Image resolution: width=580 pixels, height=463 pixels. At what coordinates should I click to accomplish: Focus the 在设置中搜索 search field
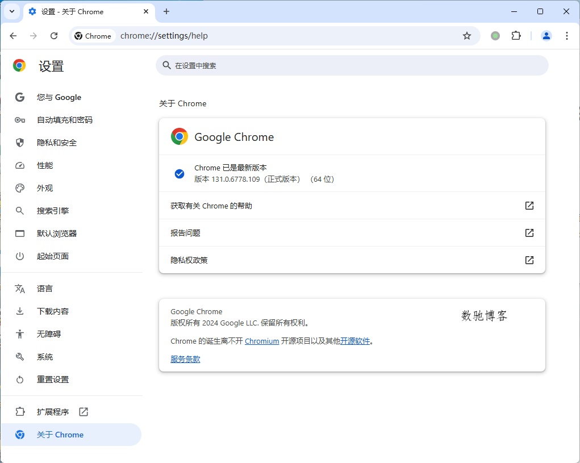click(352, 65)
